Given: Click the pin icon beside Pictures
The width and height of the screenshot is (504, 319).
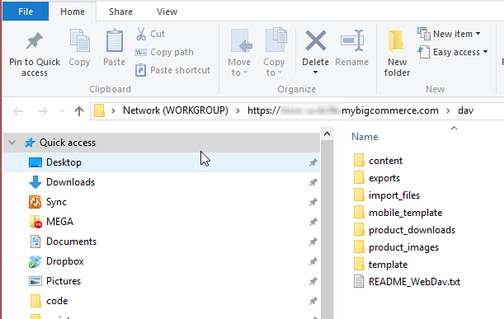Looking at the screenshot, I should (313, 281).
